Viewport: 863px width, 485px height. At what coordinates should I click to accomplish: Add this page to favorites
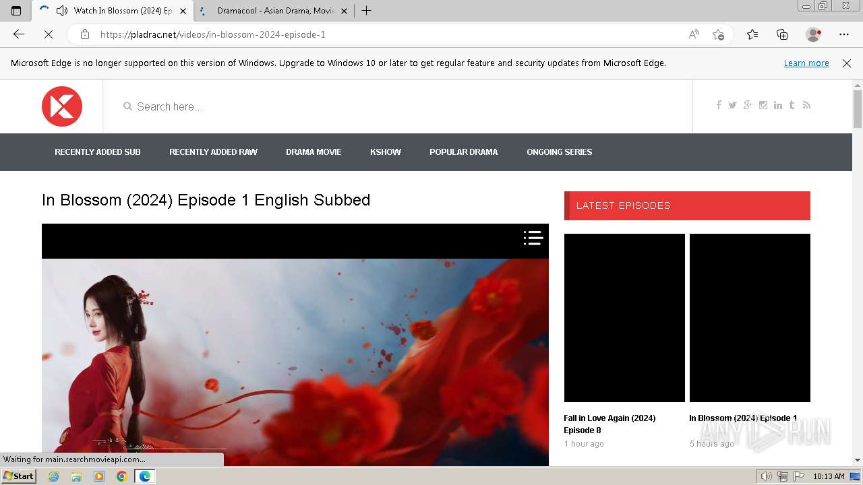tap(718, 34)
